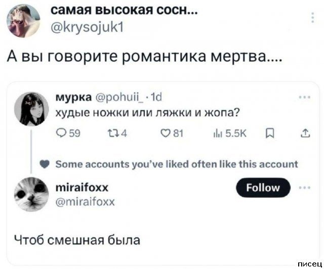
Task: Share the мурка tweet via share icon
Action: [306, 134]
